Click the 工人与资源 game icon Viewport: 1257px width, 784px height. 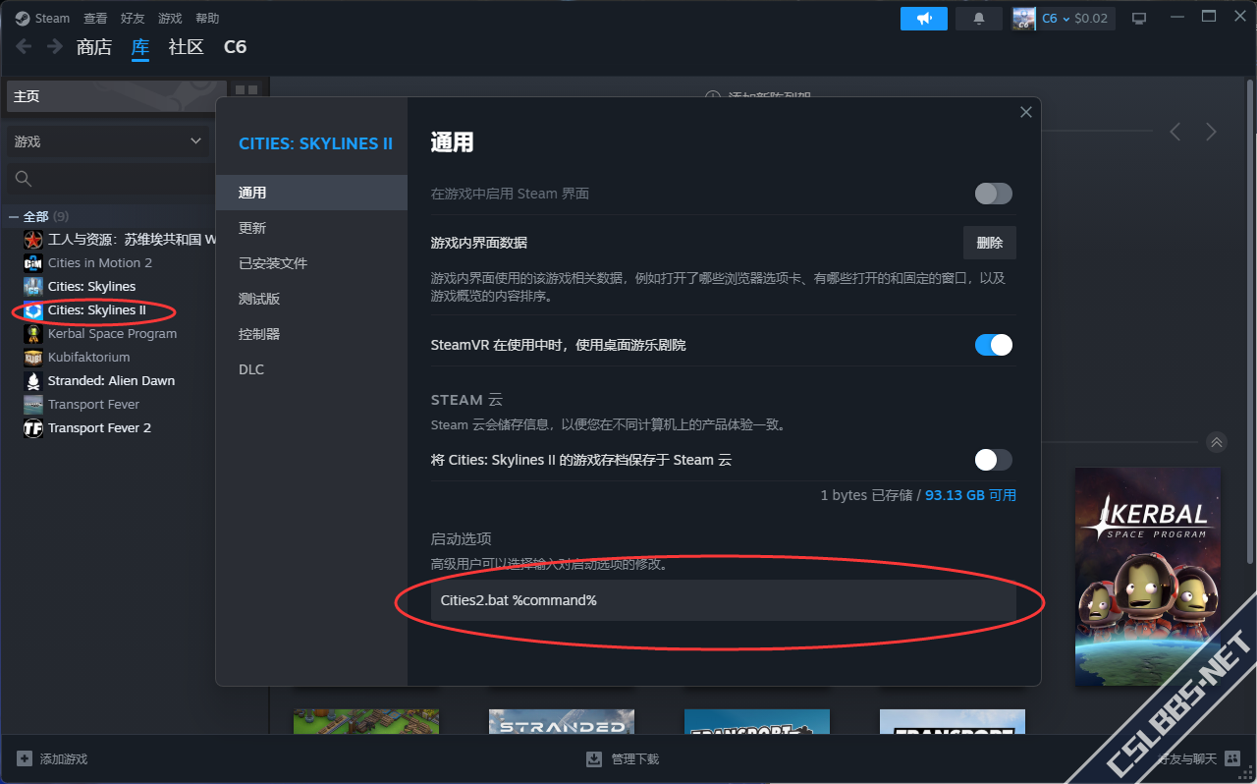point(32,239)
